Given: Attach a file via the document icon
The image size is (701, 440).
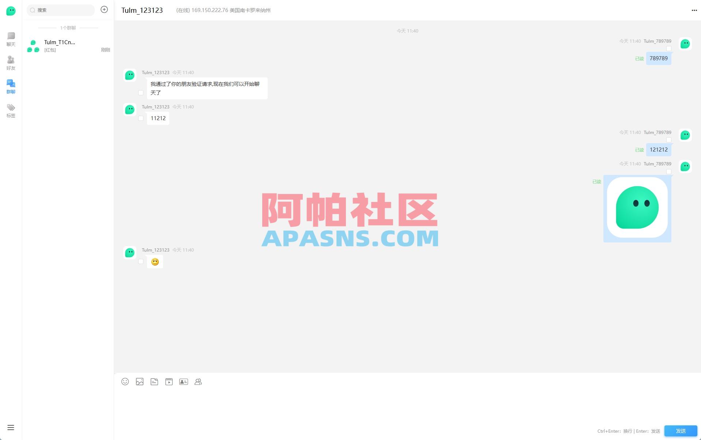Looking at the screenshot, I should [x=154, y=382].
